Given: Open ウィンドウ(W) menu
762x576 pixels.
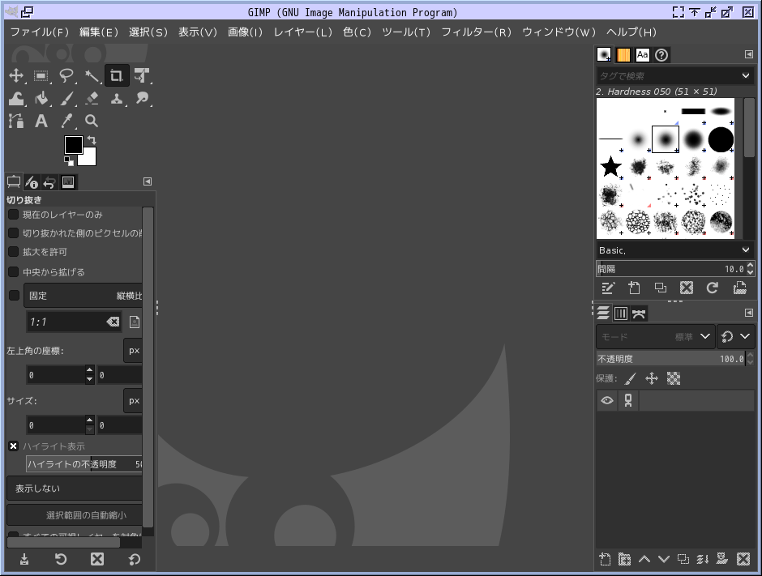Looking at the screenshot, I should click(x=559, y=32).
